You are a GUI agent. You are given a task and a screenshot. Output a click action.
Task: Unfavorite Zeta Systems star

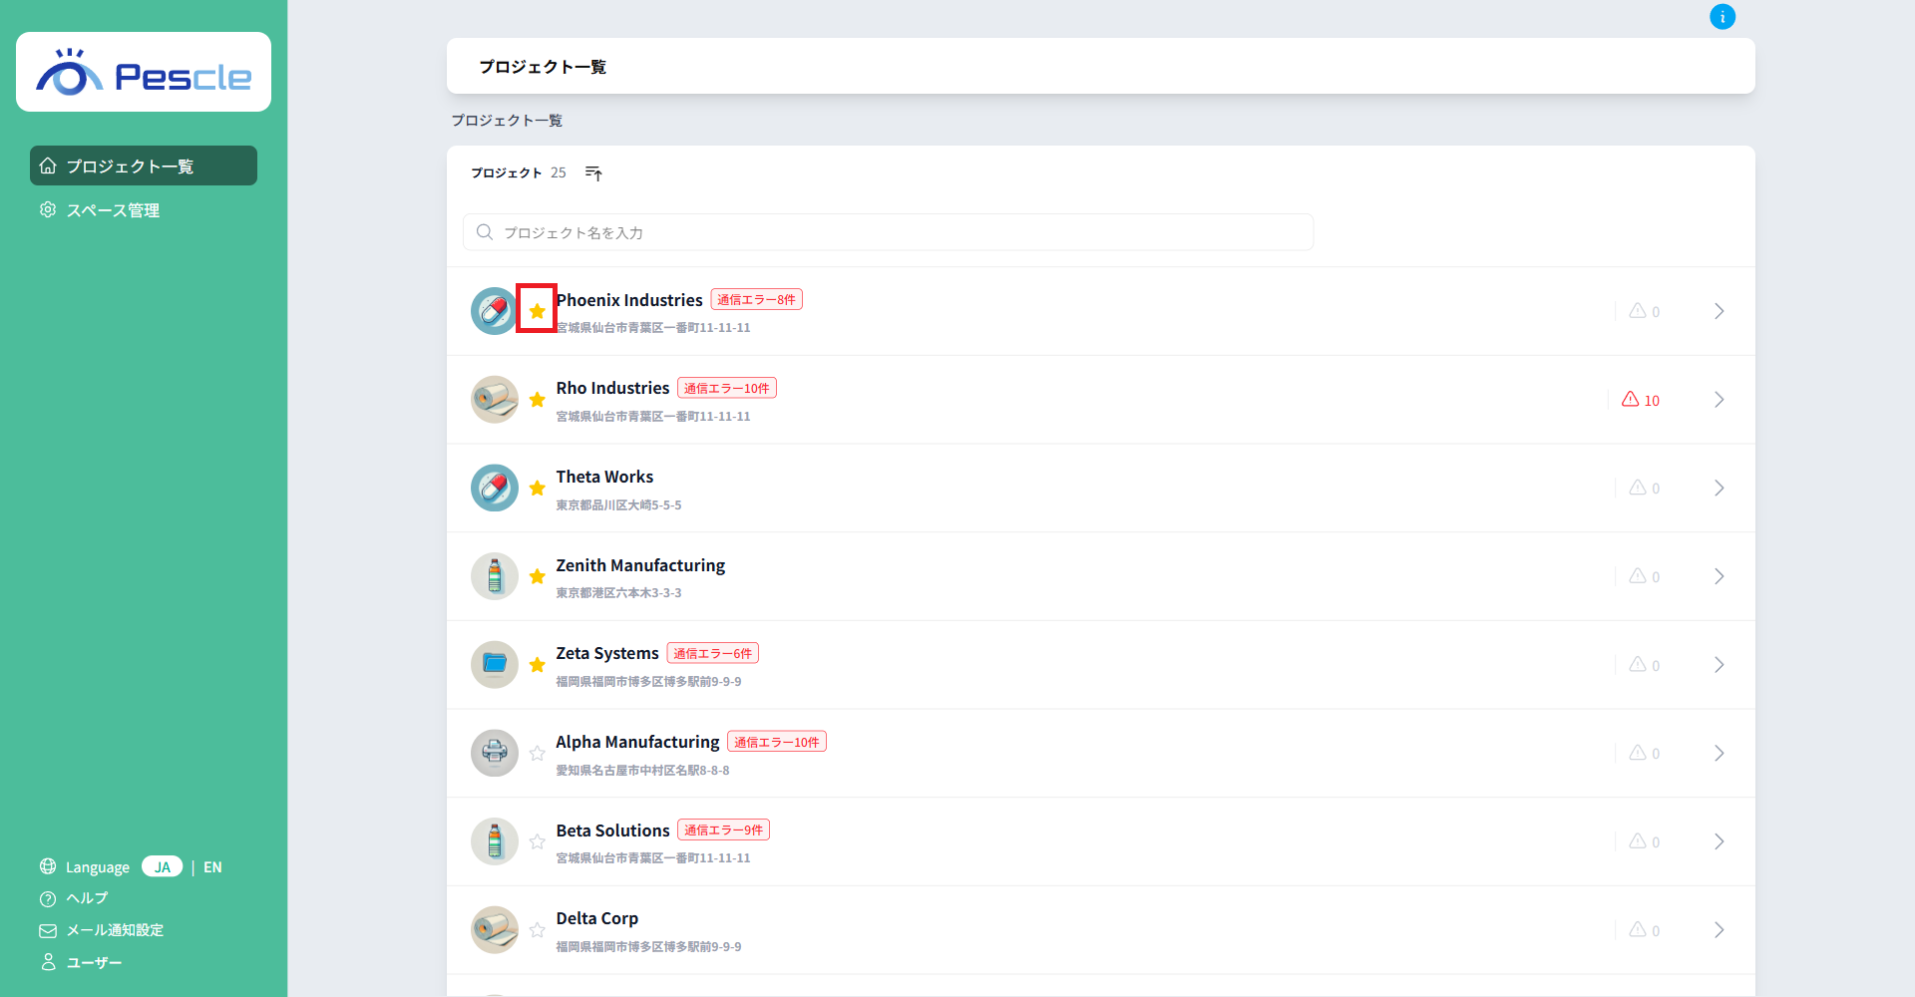point(537,665)
